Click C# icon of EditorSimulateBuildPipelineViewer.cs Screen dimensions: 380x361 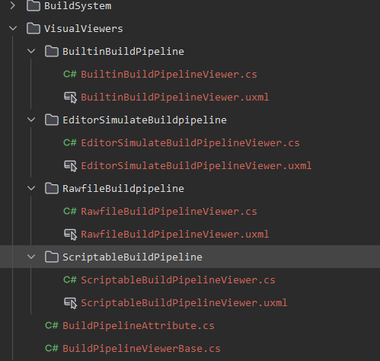point(70,142)
